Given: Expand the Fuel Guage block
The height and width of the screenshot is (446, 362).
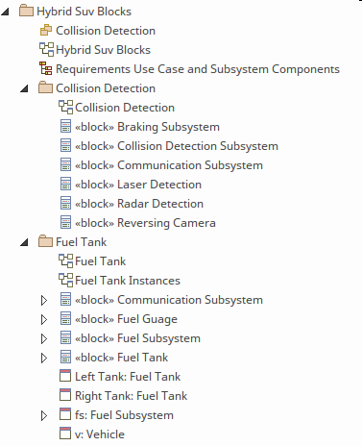Looking at the screenshot, I should coord(44,319).
